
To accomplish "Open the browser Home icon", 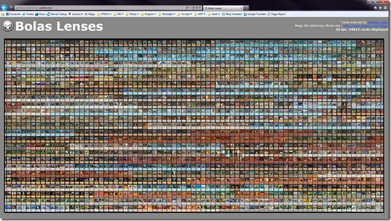I will point(375,8).
